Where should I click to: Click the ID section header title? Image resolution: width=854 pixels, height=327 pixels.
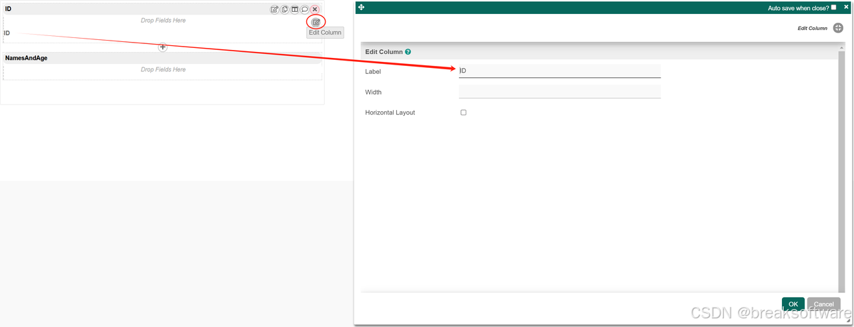tap(8, 9)
